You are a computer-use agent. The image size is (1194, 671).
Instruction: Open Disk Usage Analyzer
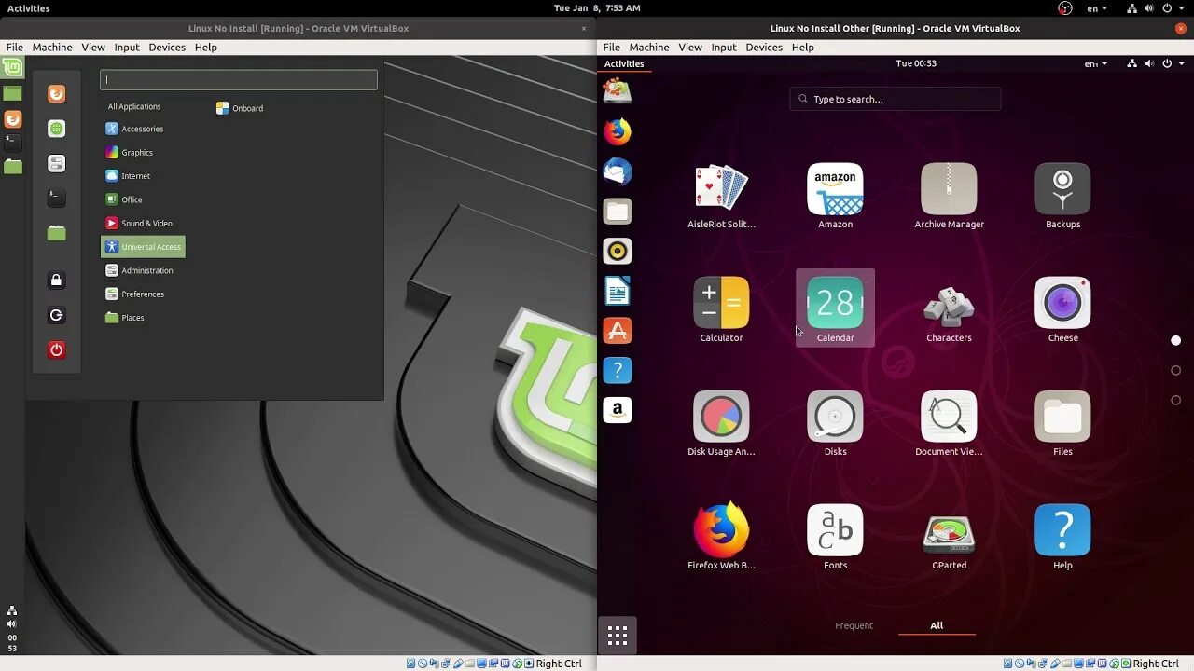point(721,423)
